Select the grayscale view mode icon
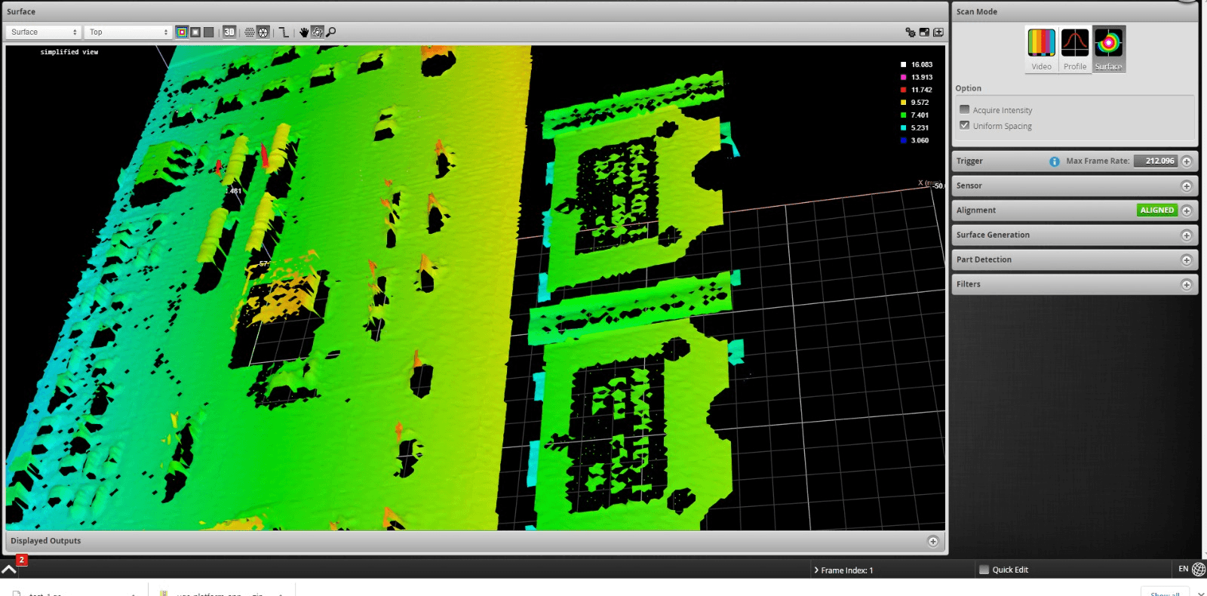This screenshot has width=1207, height=596. click(x=195, y=32)
